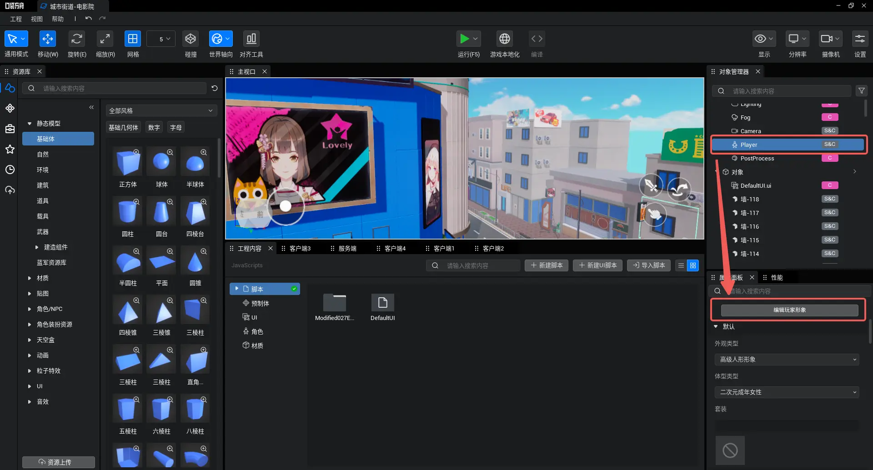Image resolution: width=873 pixels, height=470 pixels.
Task: Activate the 旋转(E) rotate tool
Action: click(77, 39)
